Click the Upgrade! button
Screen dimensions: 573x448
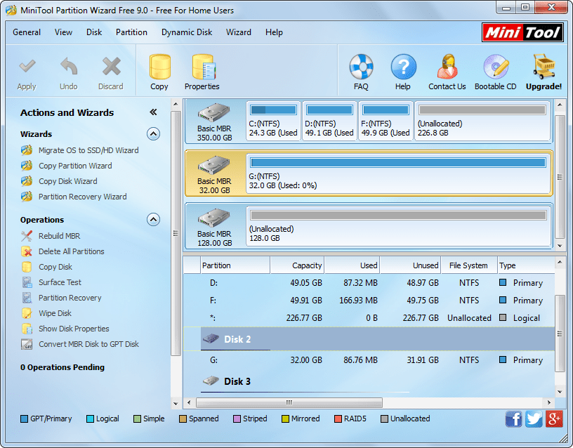click(x=544, y=70)
